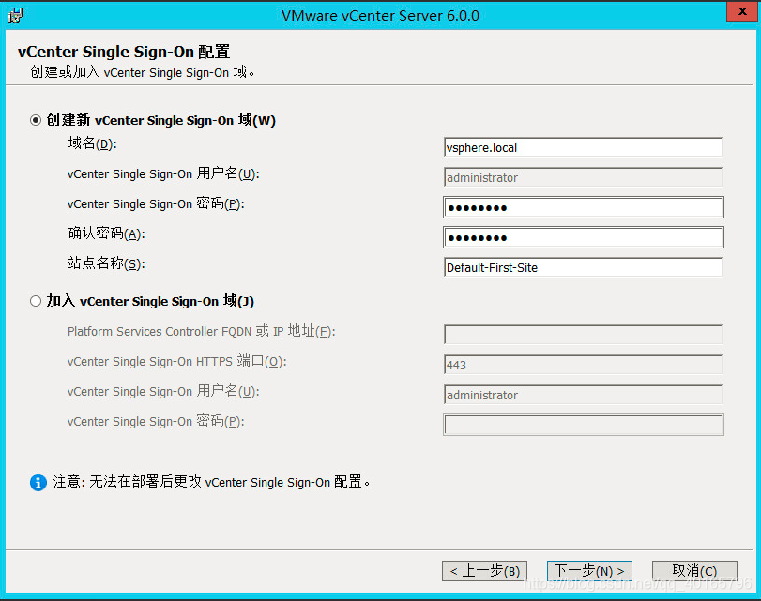Click the join-domain password field
Viewport: 761px width, 601px height.
coord(583,425)
